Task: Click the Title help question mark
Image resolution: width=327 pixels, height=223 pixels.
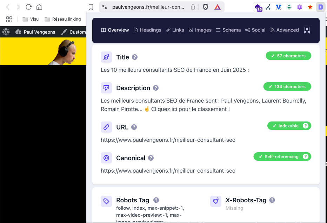Action: click(135, 57)
